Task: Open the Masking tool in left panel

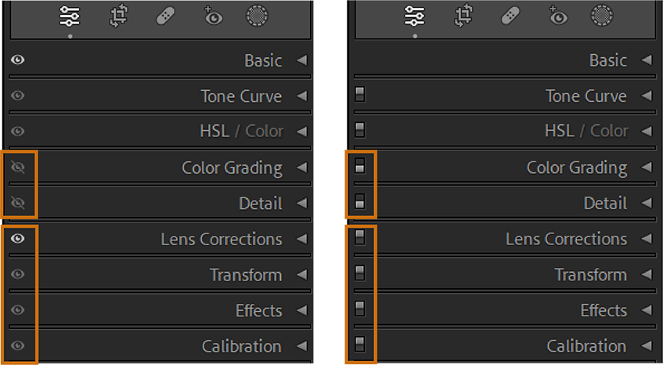Action: point(257,16)
